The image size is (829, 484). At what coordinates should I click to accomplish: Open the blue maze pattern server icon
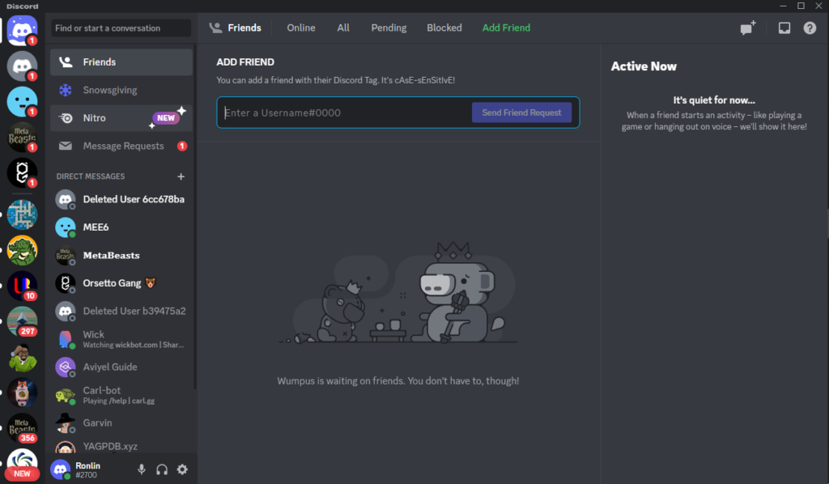click(x=22, y=214)
